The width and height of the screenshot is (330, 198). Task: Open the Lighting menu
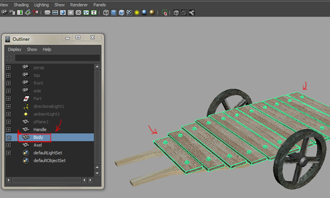pyautogui.click(x=41, y=5)
